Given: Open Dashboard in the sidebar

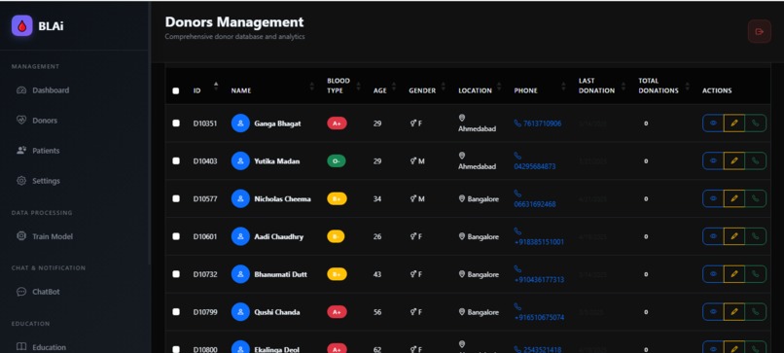Looking at the screenshot, I should pos(75,90).
